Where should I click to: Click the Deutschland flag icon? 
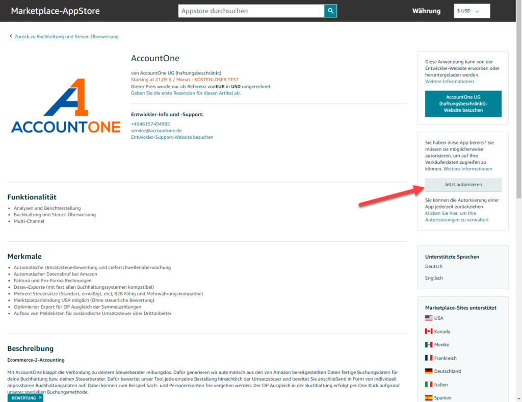pos(429,371)
